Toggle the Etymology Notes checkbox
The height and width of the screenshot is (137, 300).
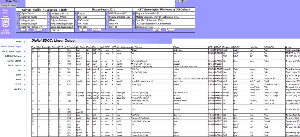point(134,27)
